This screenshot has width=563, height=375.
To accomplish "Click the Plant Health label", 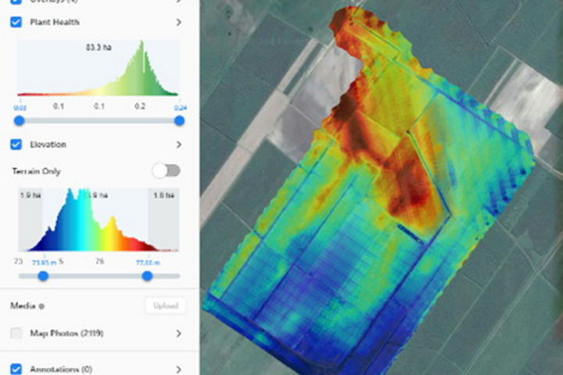I will coord(55,22).
